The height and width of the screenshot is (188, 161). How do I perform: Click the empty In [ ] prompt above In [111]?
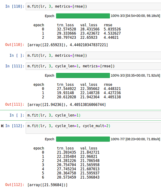(17, 56)
